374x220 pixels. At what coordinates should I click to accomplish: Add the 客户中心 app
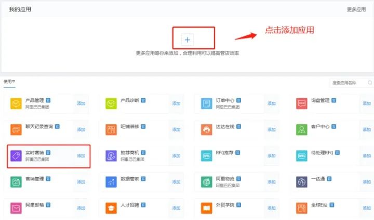click(367, 130)
